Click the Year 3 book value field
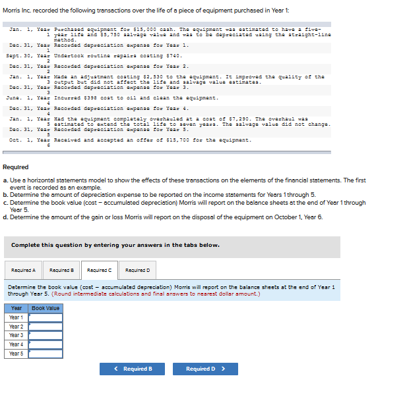Viewport: 409px width, 397px height. coord(46,335)
